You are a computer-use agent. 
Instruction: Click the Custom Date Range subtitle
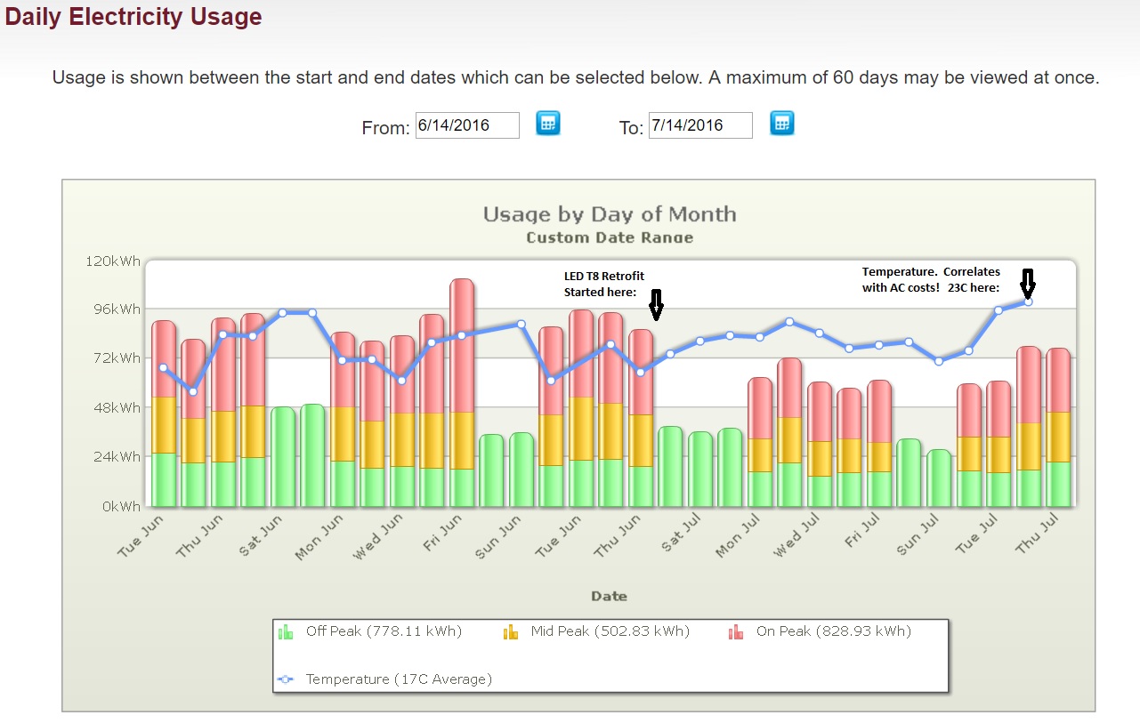(x=610, y=237)
